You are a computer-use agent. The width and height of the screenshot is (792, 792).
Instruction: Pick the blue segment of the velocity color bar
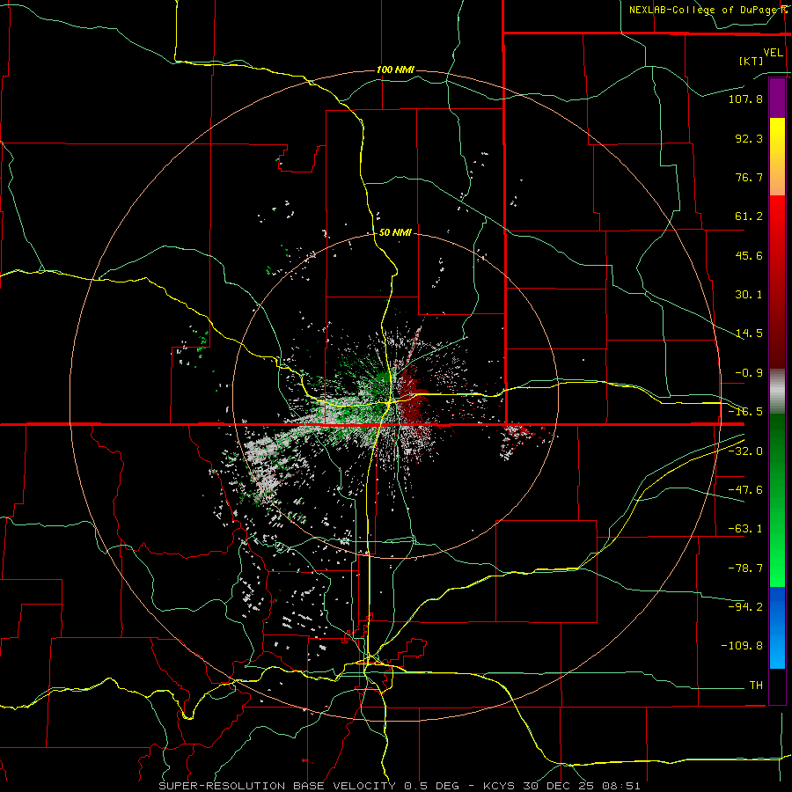click(777, 627)
